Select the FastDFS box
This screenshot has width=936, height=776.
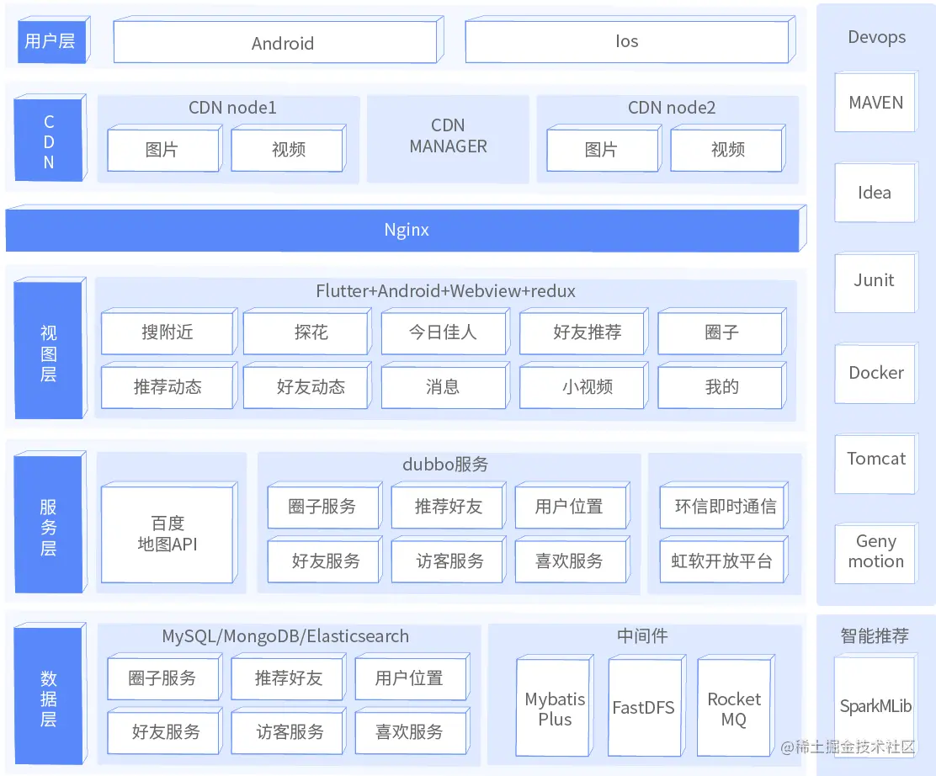coord(646,706)
